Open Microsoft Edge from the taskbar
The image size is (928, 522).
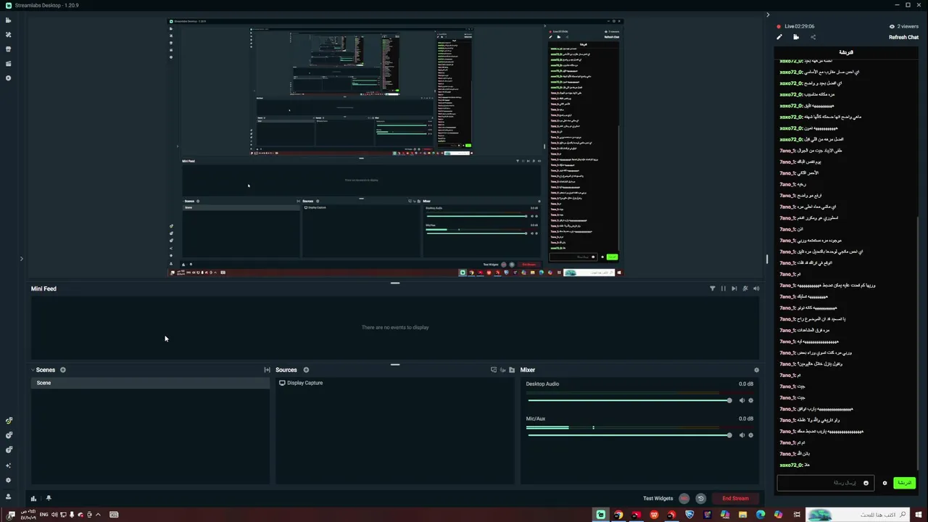pos(761,515)
